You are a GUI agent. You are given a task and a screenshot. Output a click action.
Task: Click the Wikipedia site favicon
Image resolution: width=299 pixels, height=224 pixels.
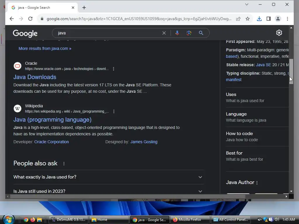click(17, 108)
